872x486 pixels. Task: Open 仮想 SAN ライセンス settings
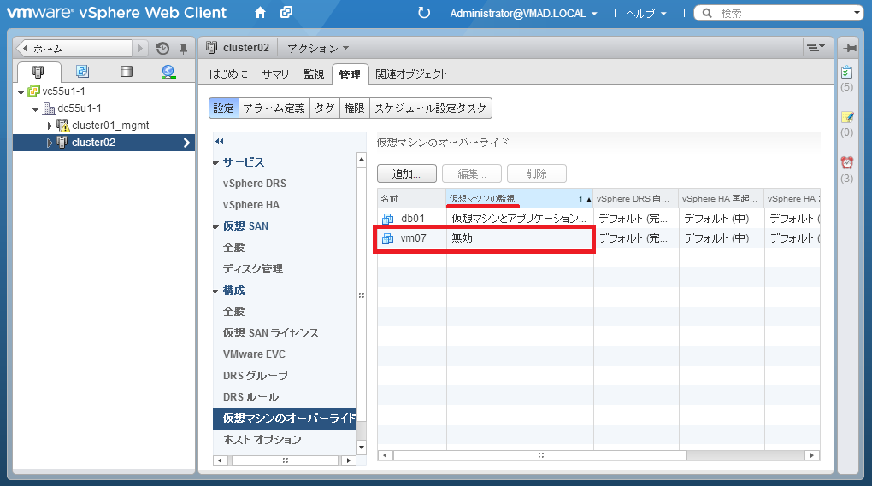[x=271, y=333]
